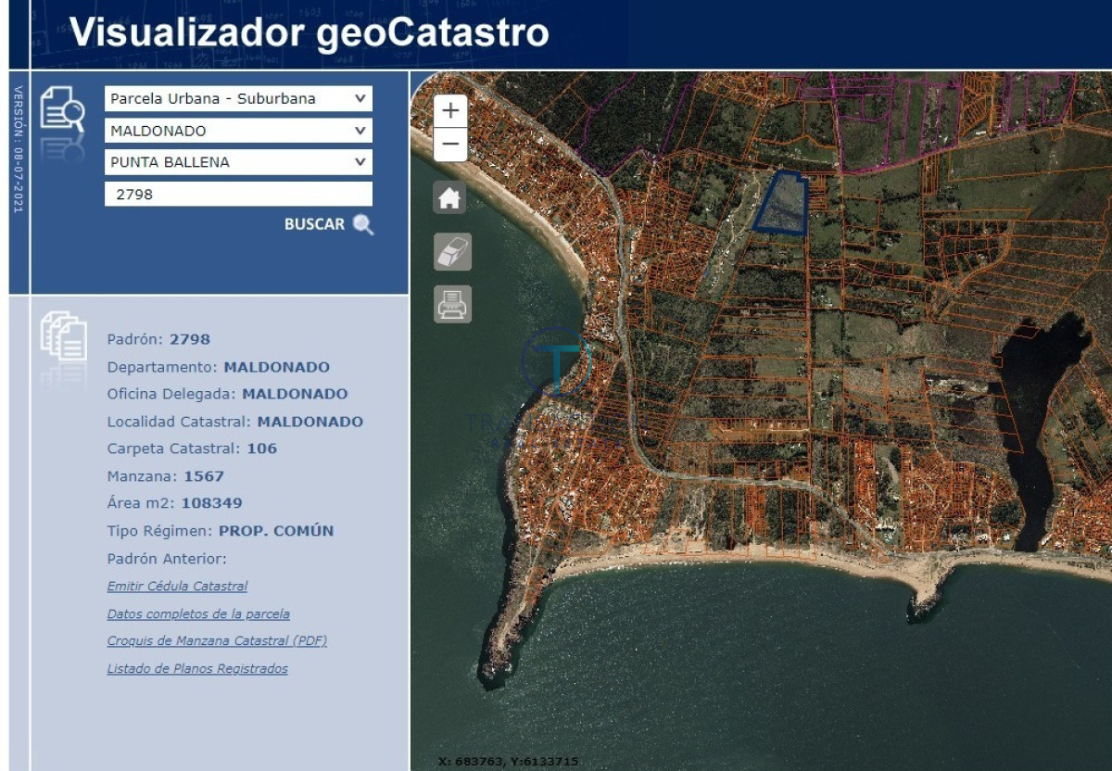Click the highlighted blue parcel on the map

tap(781, 203)
